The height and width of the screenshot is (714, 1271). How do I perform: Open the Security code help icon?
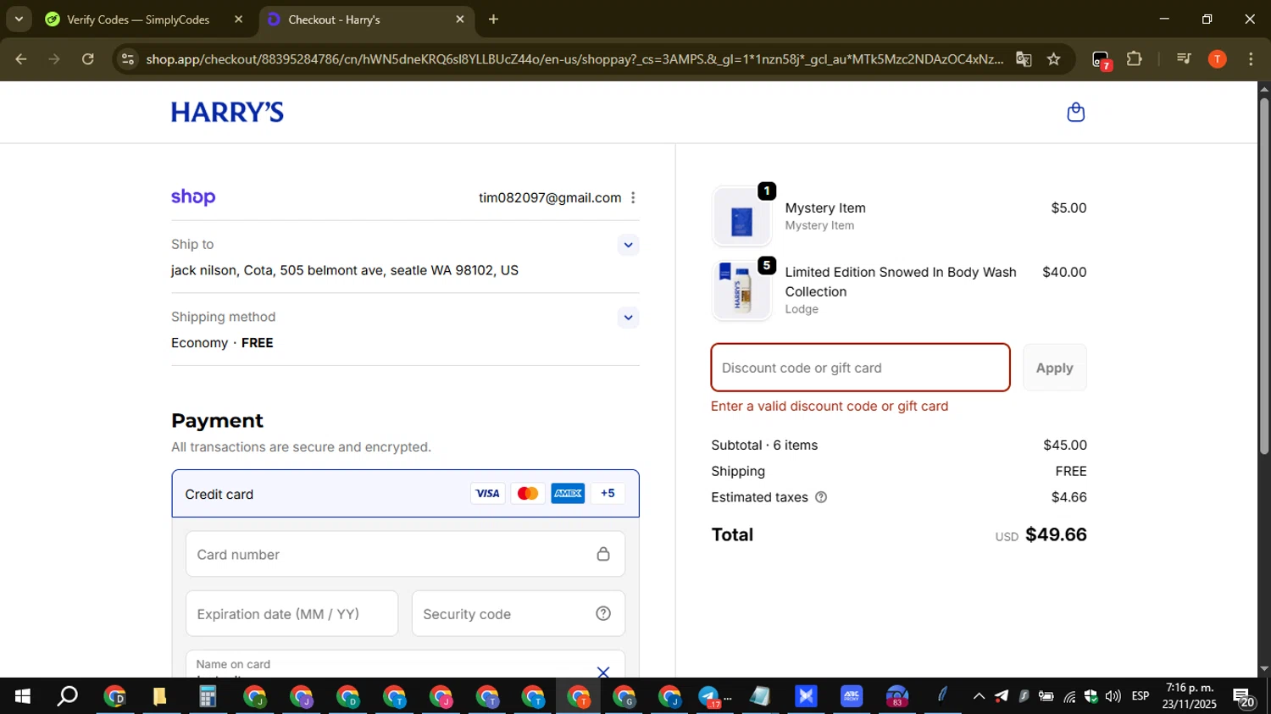tap(603, 613)
